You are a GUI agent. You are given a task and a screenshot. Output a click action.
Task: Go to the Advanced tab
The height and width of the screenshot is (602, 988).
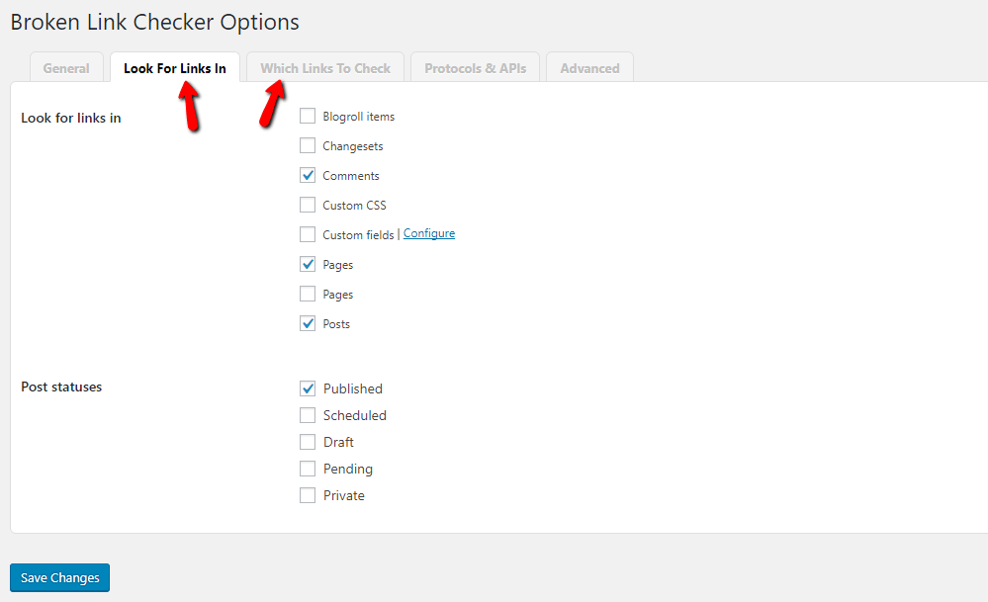click(x=589, y=68)
